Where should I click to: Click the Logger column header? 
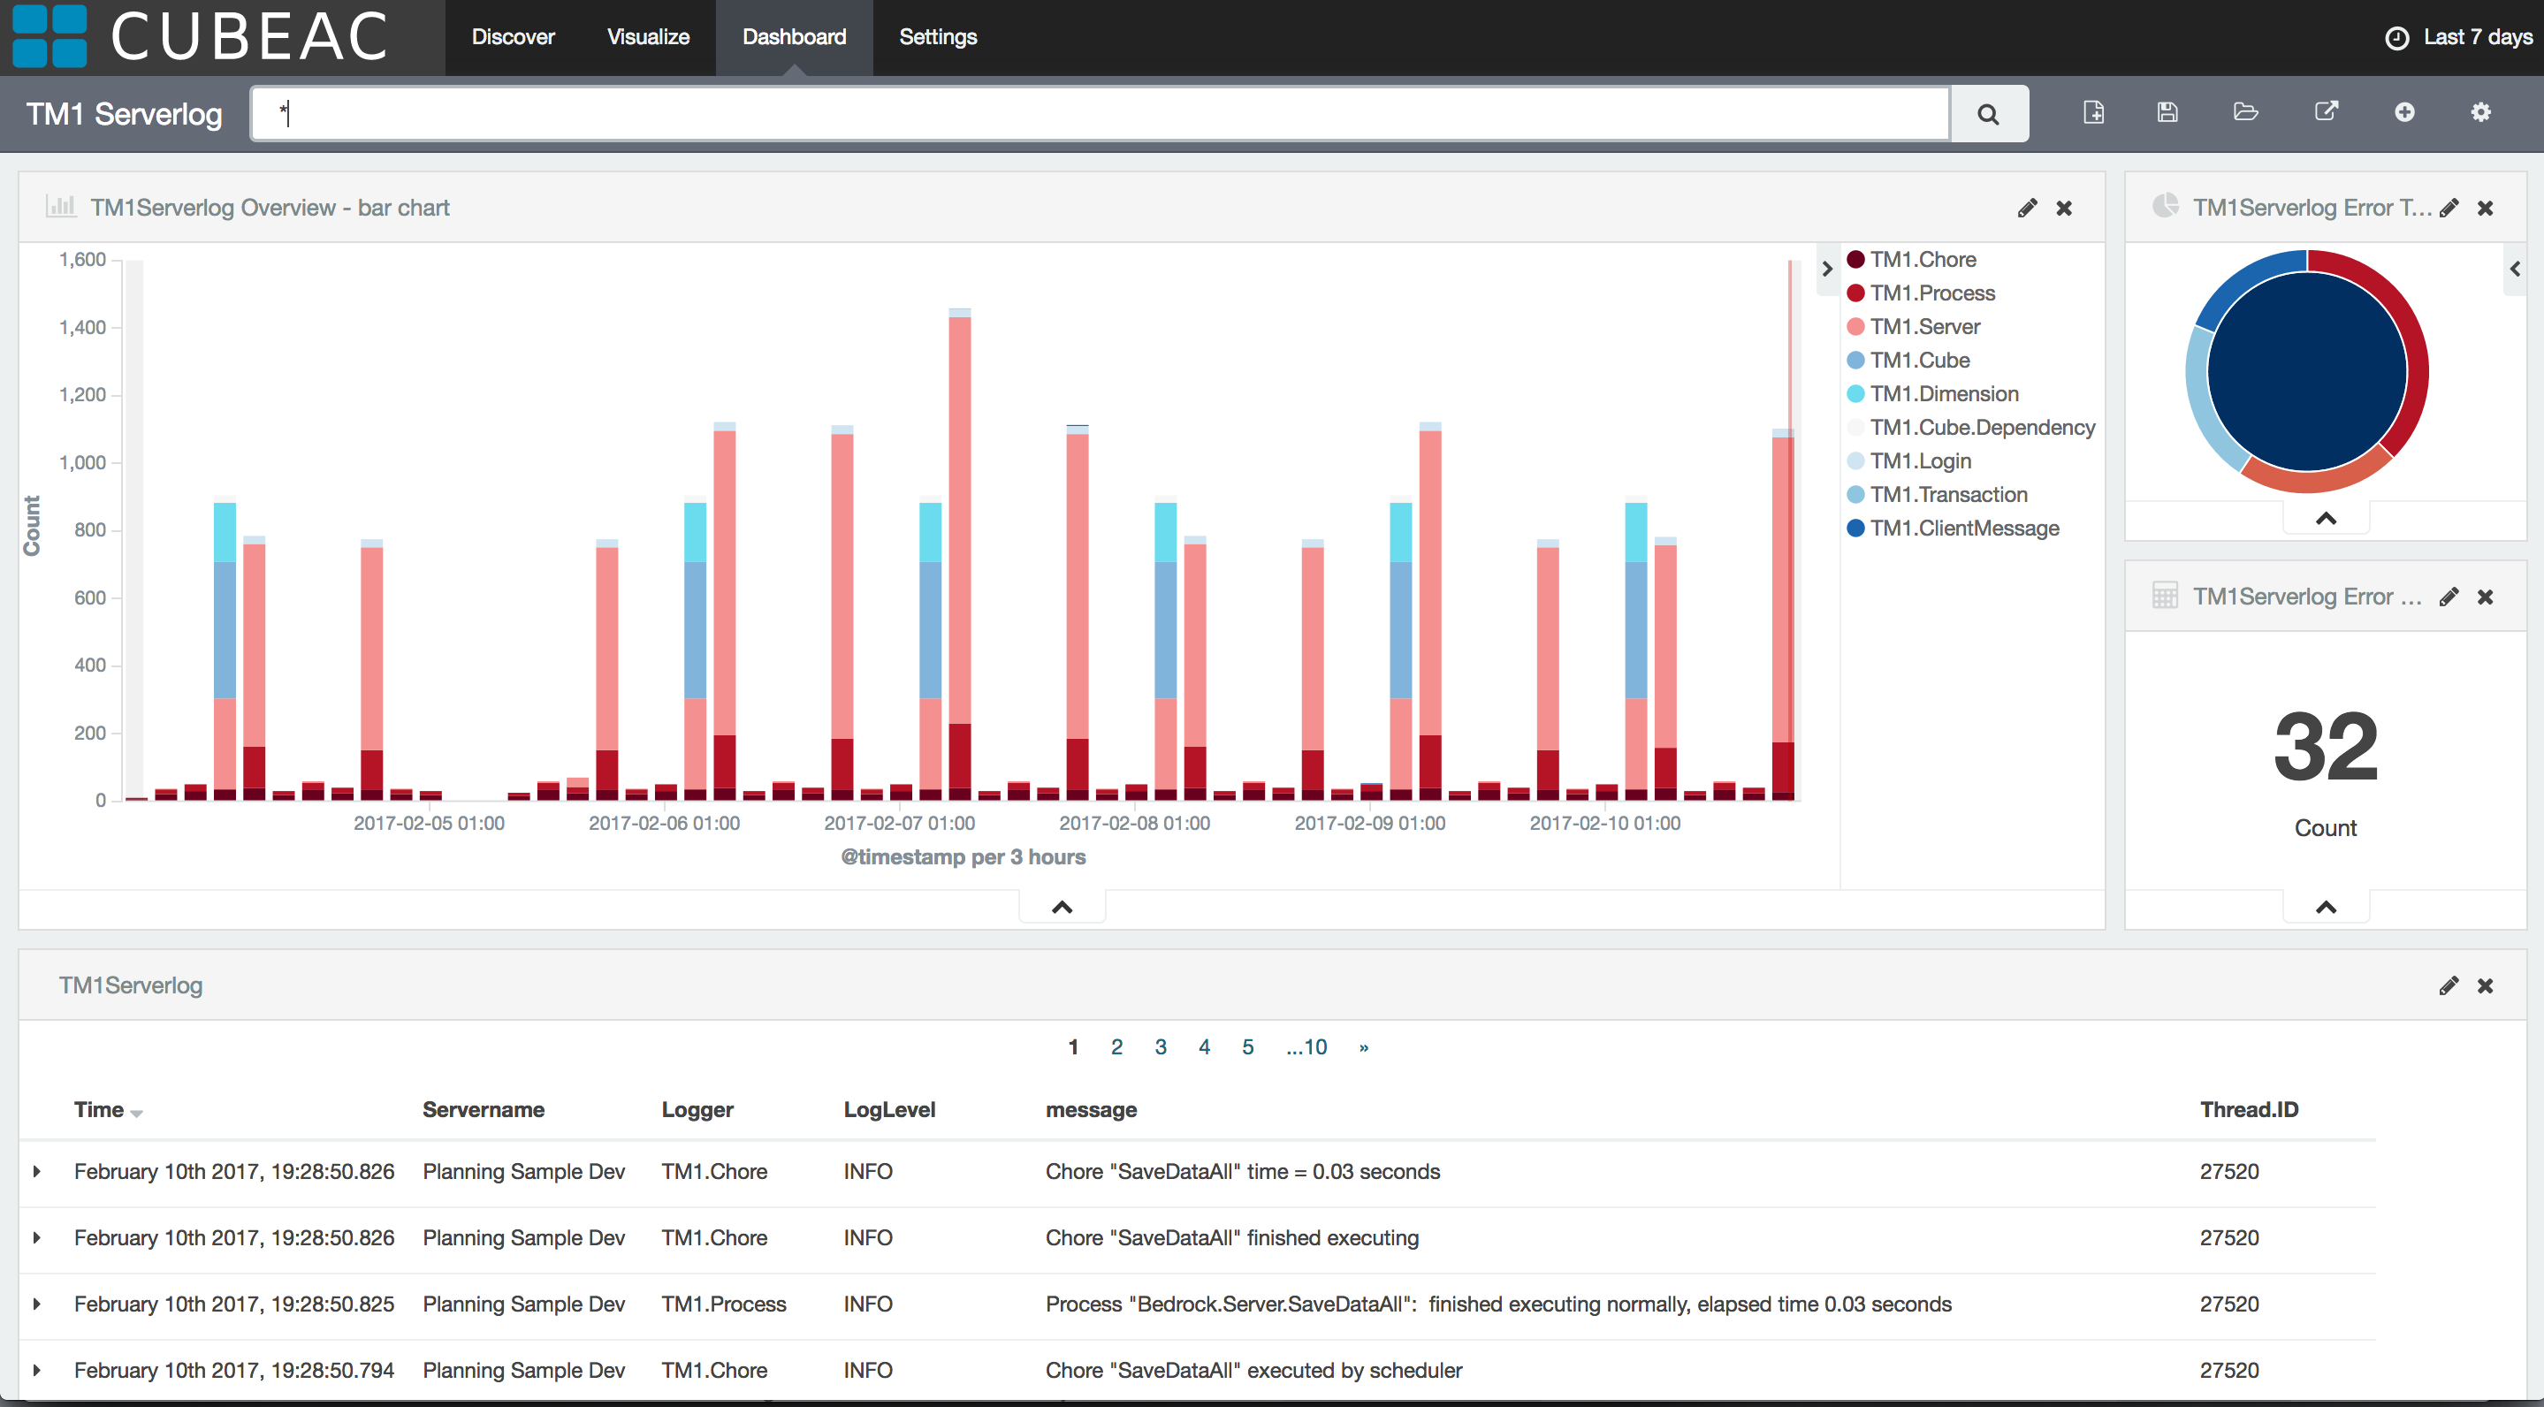(x=697, y=1110)
